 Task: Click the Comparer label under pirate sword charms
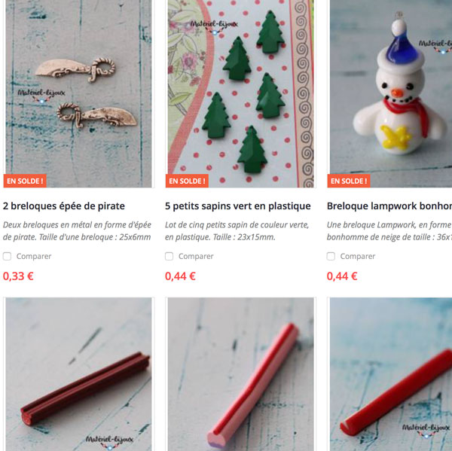[34, 256]
